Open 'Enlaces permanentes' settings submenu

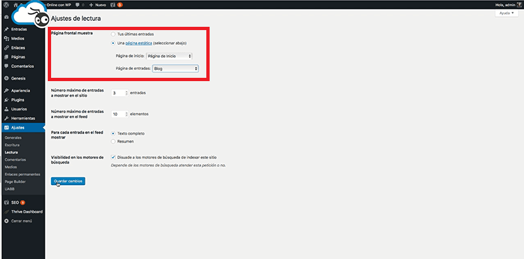point(22,174)
